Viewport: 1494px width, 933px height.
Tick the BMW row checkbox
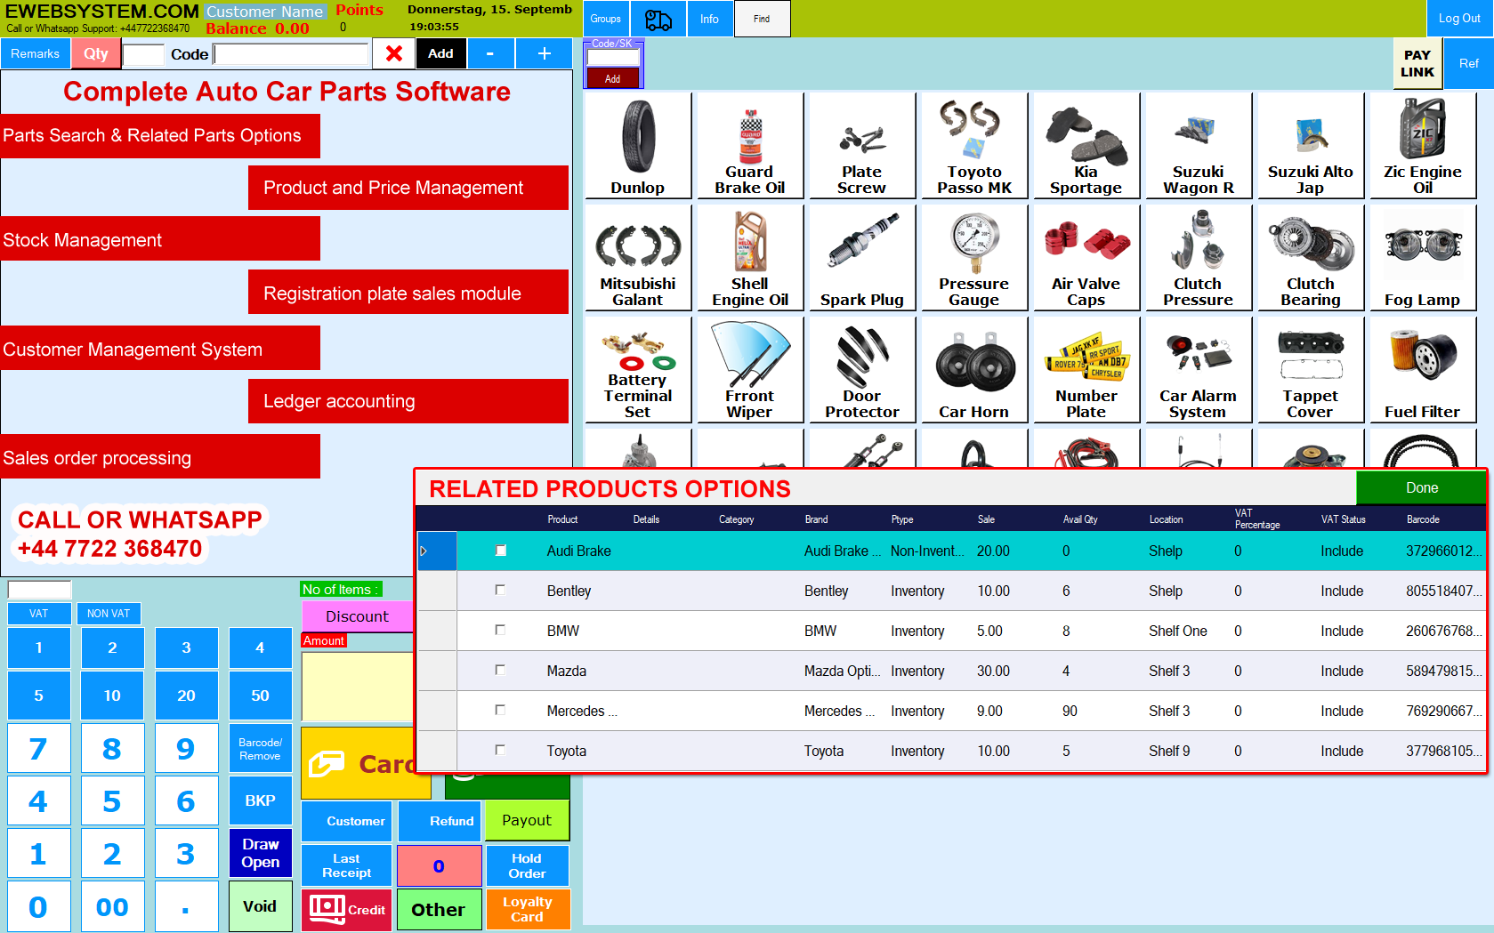pos(500,630)
